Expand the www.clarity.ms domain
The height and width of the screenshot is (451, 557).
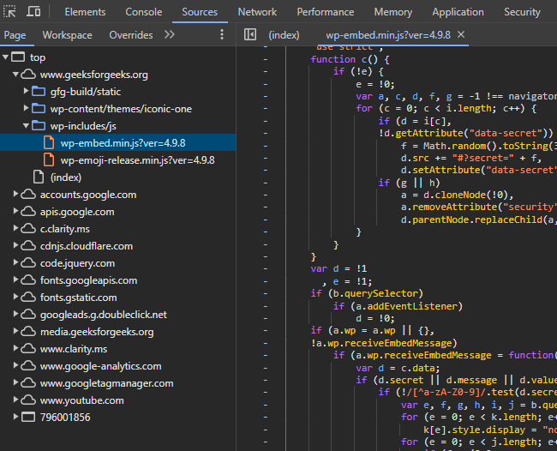(x=15, y=348)
